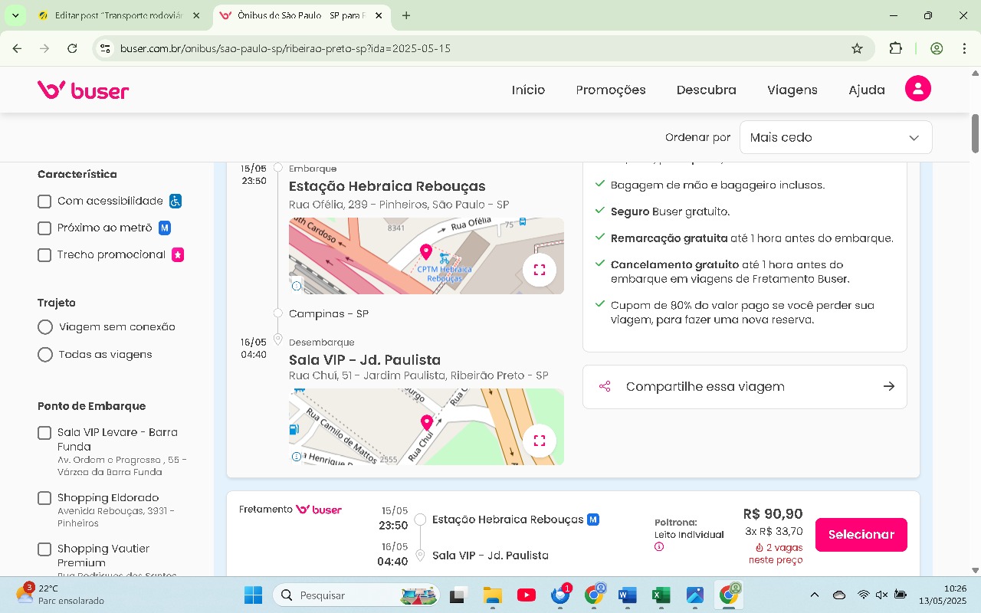This screenshot has height=613, width=981.
Task: Open Excel from the taskbar
Action: point(661,595)
